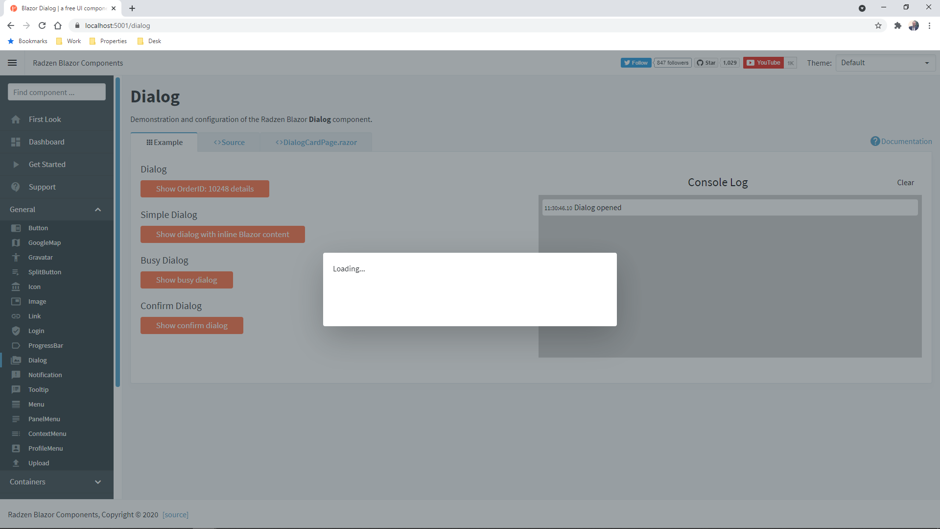
Task: Select the First Look home icon
Action: pyautogui.click(x=16, y=119)
